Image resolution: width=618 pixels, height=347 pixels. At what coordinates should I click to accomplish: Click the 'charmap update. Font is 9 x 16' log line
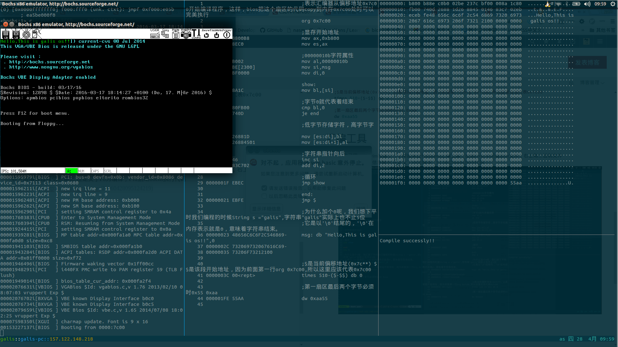(74, 322)
